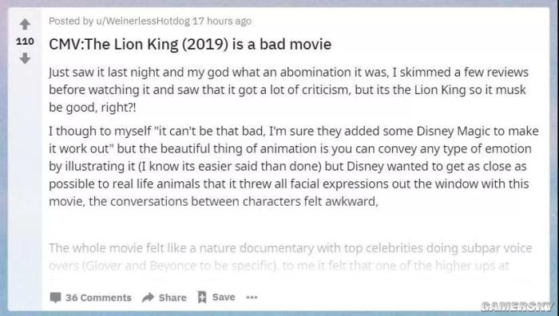The height and width of the screenshot is (316, 559).
Task: Click the GAMERSKY watermark logo
Action: 517,306
